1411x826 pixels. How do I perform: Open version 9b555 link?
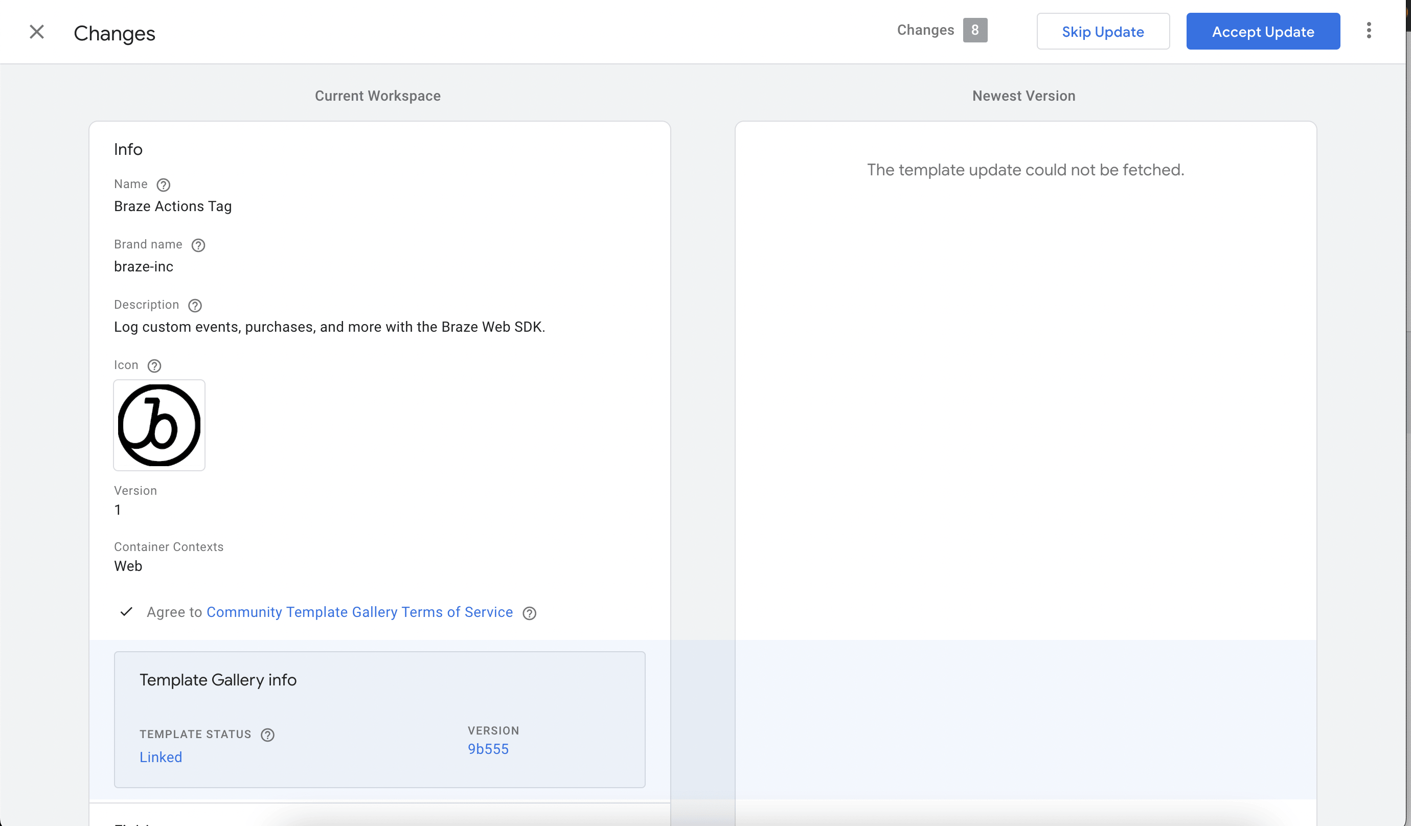488,749
